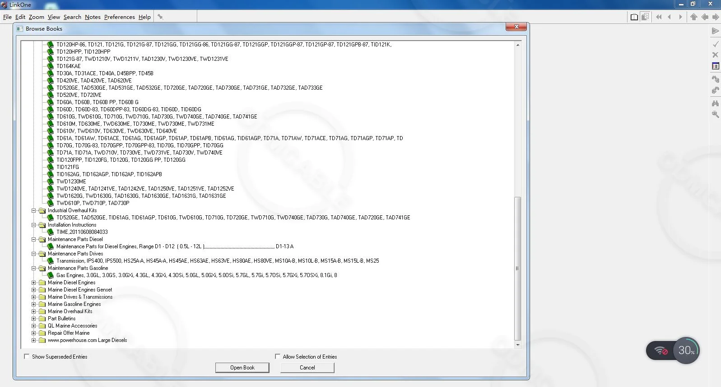Click the vertical scrollbar thumb in book list

[518, 269]
